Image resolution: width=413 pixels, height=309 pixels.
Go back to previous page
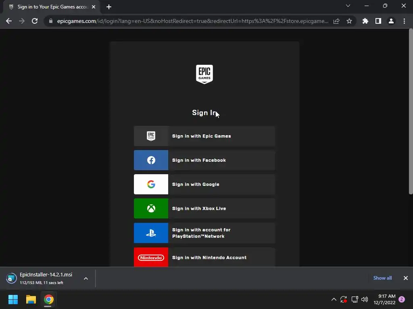click(9, 21)
